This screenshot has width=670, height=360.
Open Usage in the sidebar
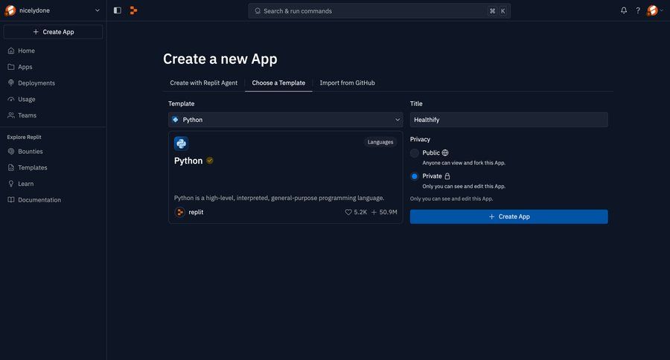tap(53, 99)
